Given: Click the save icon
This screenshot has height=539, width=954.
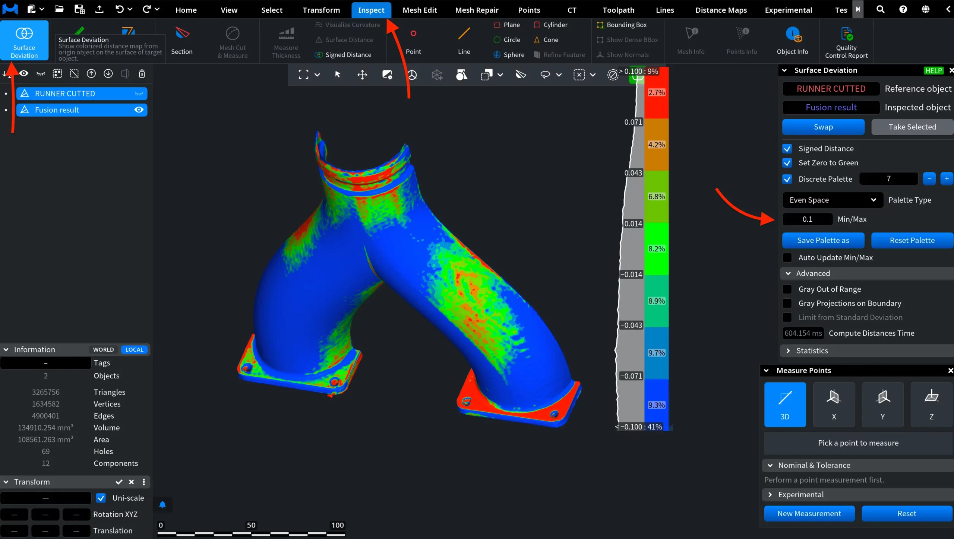Looking at the screenshot, I should (x=79, y=9).
